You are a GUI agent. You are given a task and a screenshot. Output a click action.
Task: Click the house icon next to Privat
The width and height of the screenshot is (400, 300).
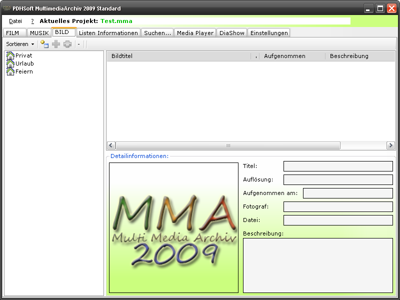pos(10,55)
